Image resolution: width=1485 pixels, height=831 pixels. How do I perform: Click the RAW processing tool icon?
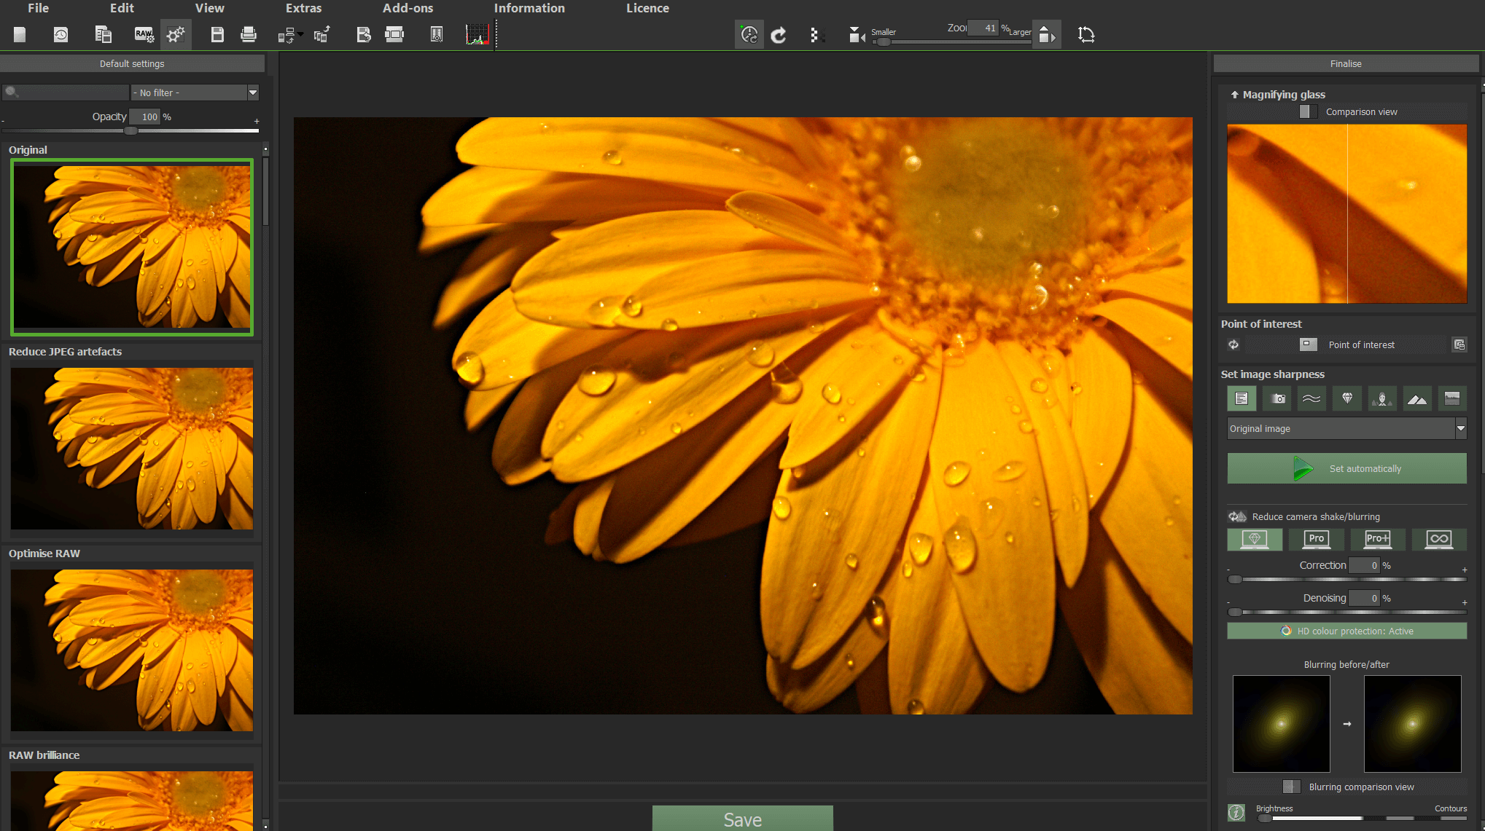[143, 34]
